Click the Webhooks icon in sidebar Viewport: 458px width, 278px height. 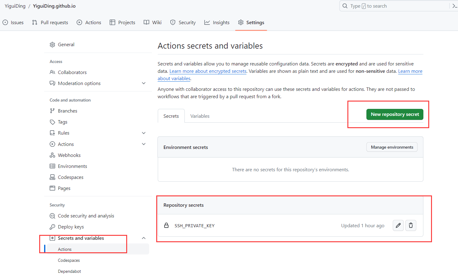[52, 155]
